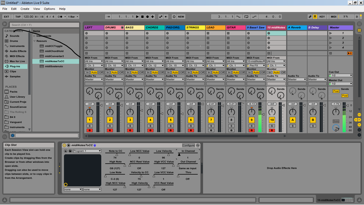
Task: Toggle the Sends section selector
Action: tap(356, 120)
